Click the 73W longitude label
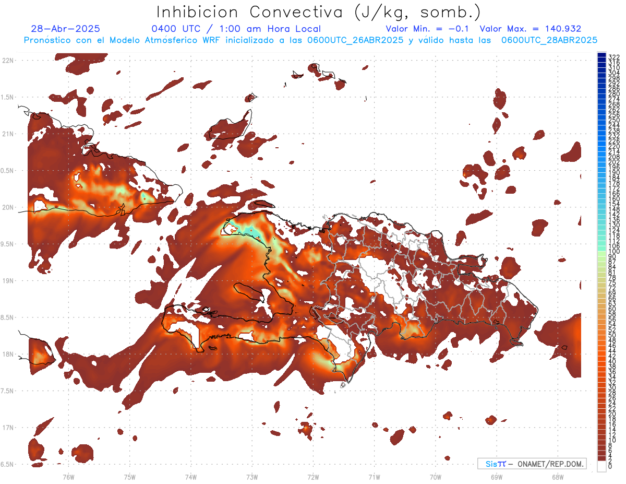Screen dimensions: 626x484 252,477
